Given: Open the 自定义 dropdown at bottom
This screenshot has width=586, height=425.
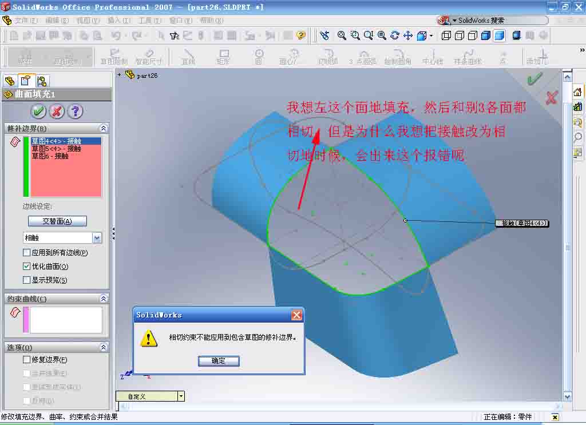Looking at the screenshot, I should (x=181, y=396).
